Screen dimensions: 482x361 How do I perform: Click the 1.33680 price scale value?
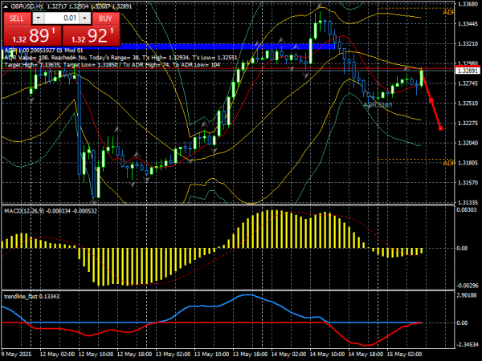point(468,4)
